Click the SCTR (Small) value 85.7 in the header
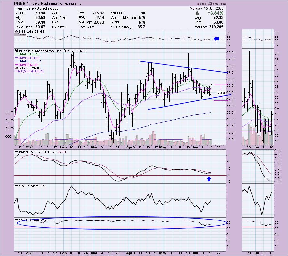Screen dimensions: 288x256 point(141,27)
